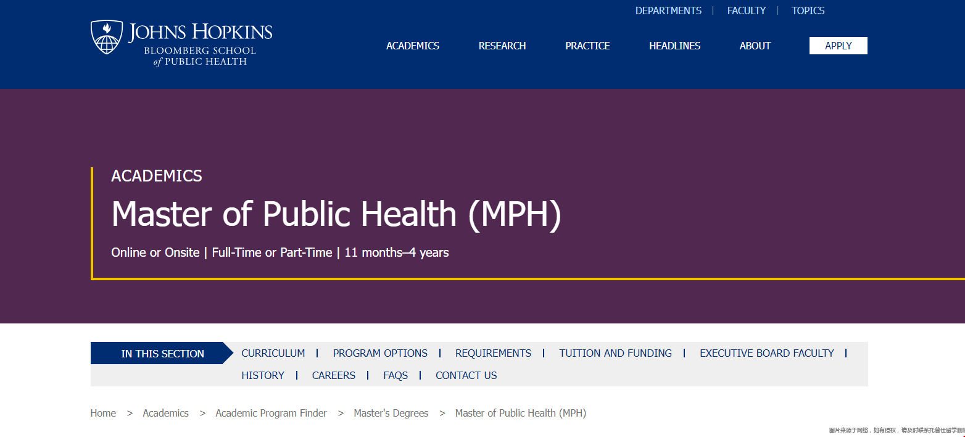Go to the History section
The height and width of the screenshot is (437, 965).
coord(263,375)
